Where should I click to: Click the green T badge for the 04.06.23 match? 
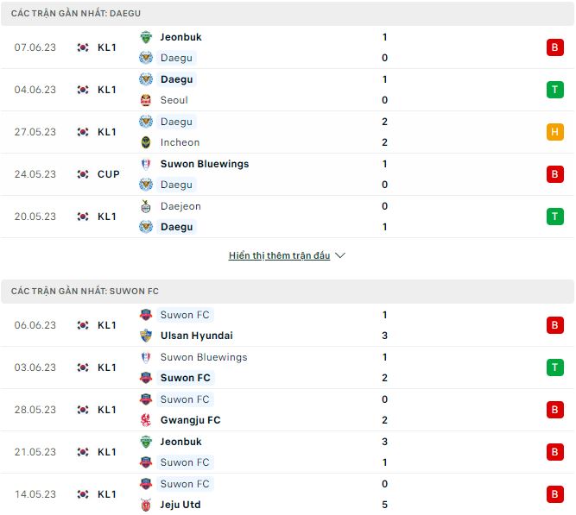pyautogui.click(x=554, y=90)
